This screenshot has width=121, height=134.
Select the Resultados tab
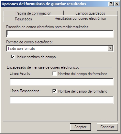coord(23,19)
